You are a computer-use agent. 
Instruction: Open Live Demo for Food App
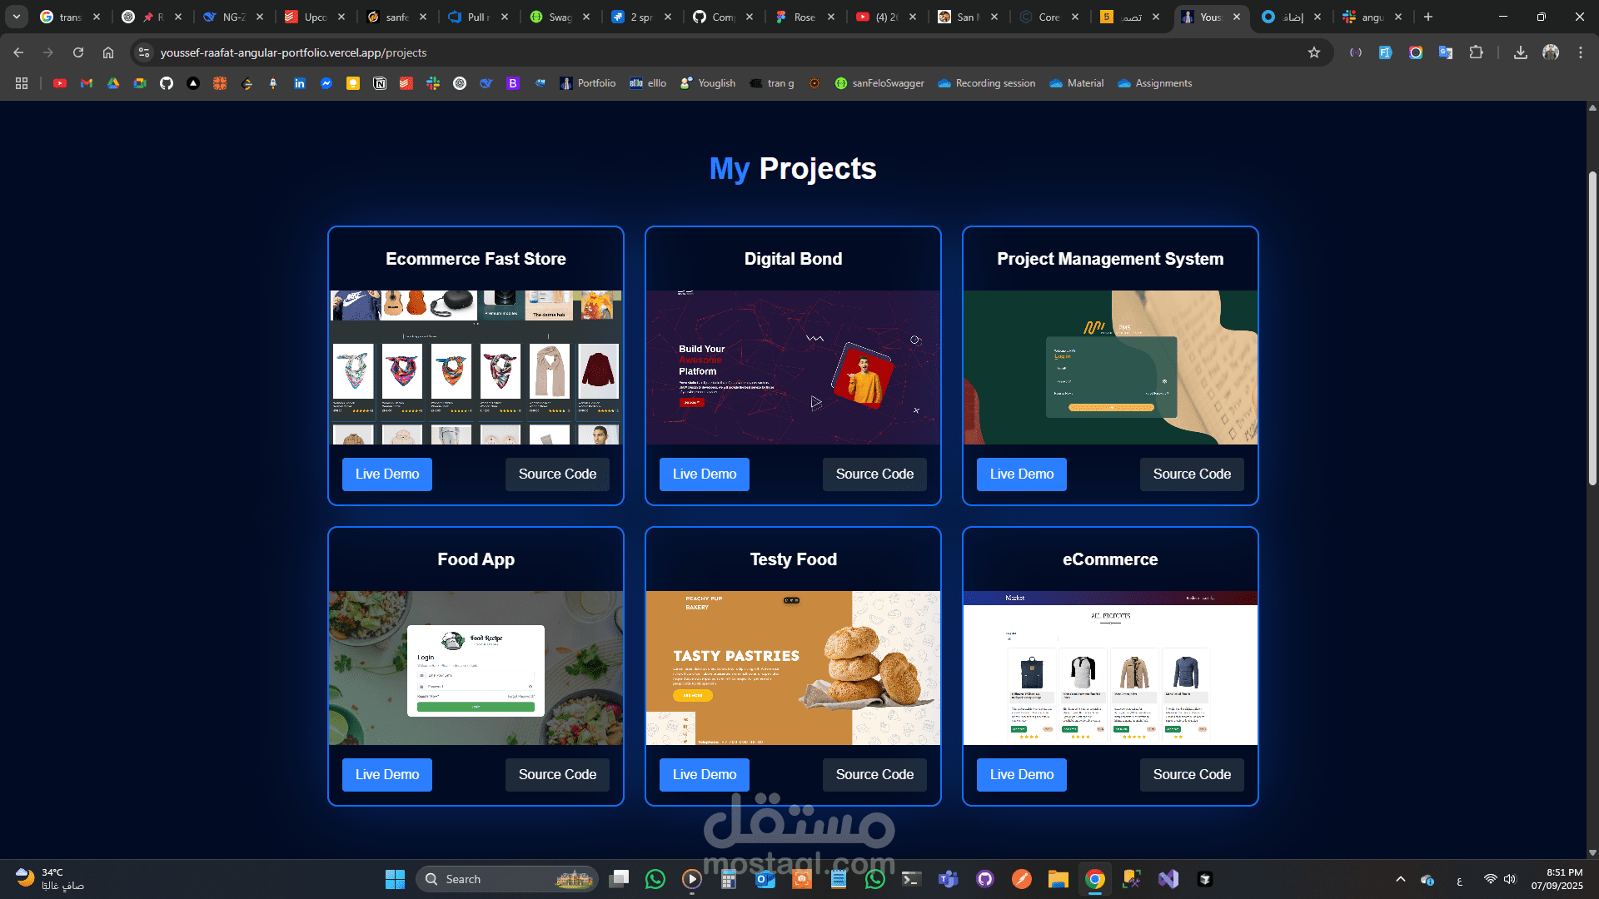coord(387,774)
